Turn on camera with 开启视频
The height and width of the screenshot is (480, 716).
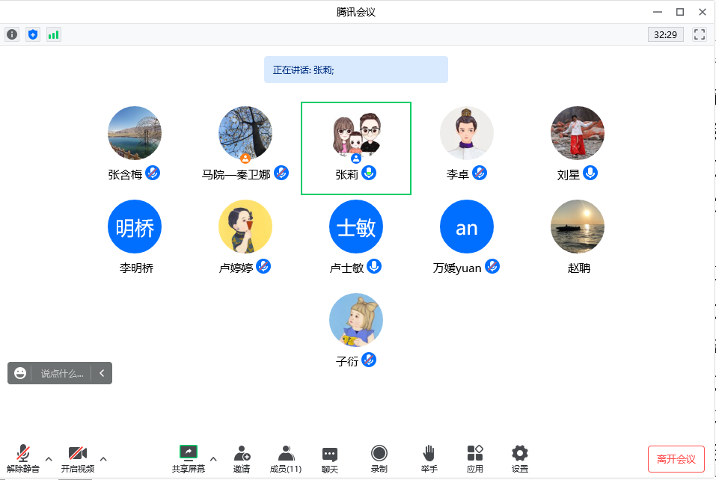(78, 458)
